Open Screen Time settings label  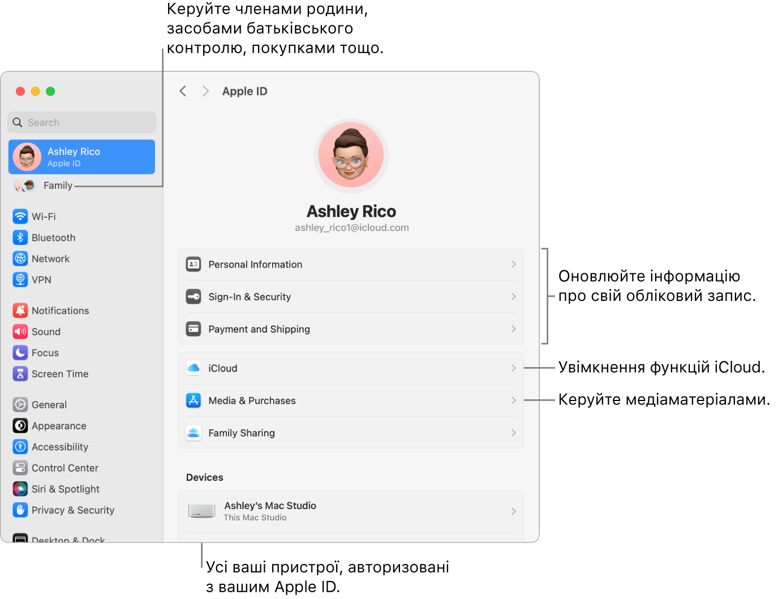pos(60,374)
